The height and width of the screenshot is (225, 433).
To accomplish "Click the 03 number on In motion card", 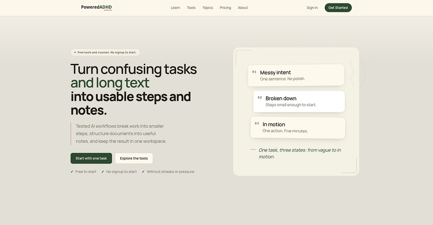I will point(257,123).
